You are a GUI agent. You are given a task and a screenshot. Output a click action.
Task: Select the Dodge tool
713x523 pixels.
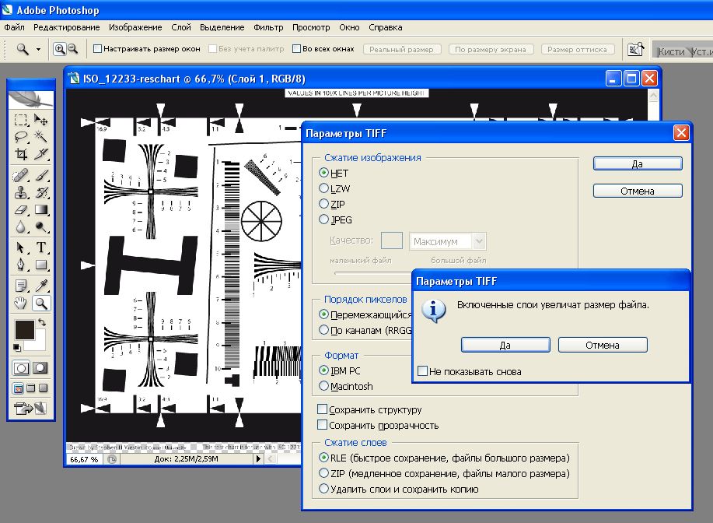click(41, 226)
